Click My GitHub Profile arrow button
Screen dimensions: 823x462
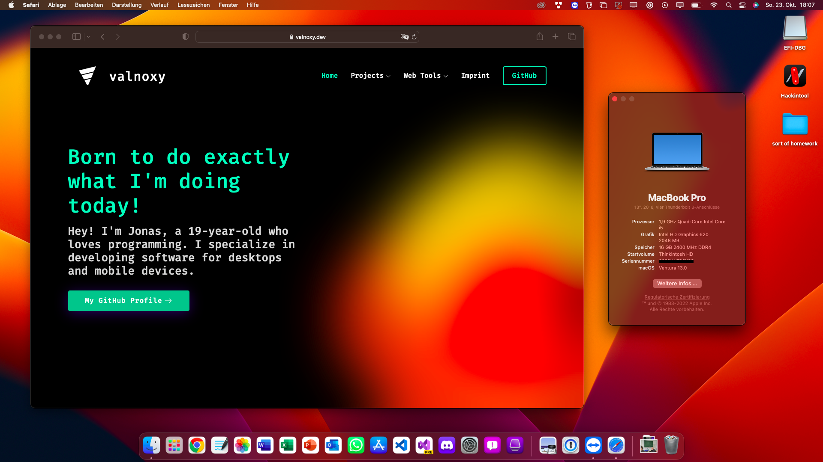tap(128, 301)
